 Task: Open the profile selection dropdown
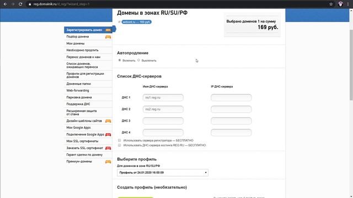(163, 173)
